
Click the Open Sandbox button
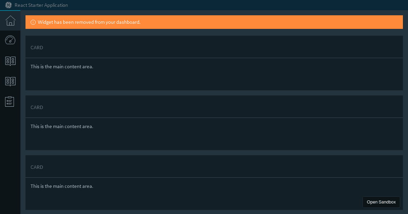(381, 202)
